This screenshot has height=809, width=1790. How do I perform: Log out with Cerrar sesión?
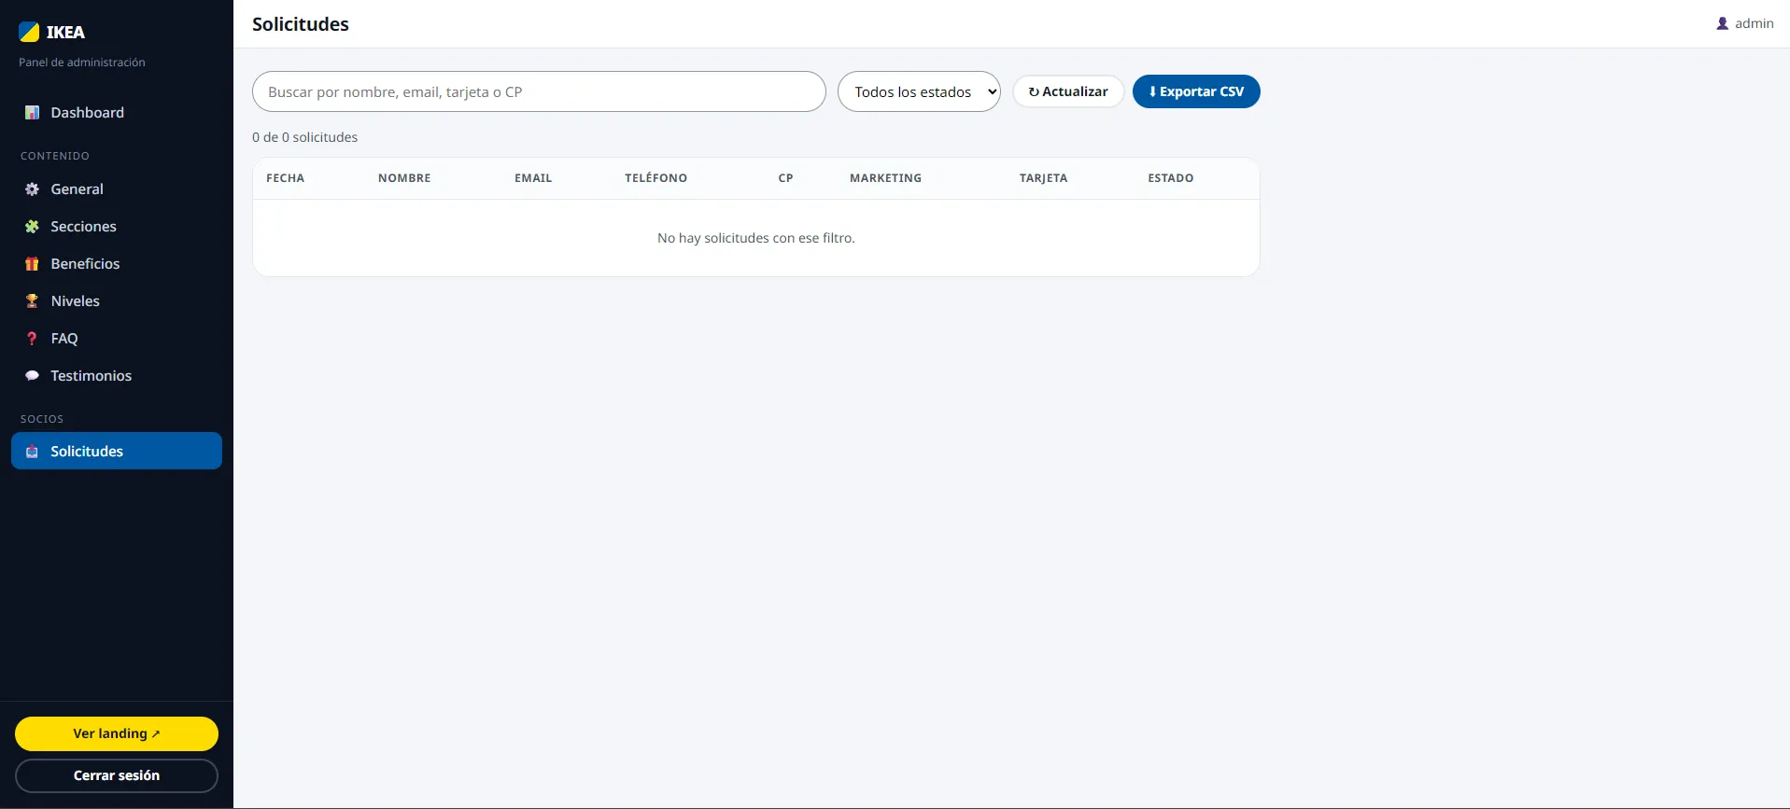click(x=117, y=775)
